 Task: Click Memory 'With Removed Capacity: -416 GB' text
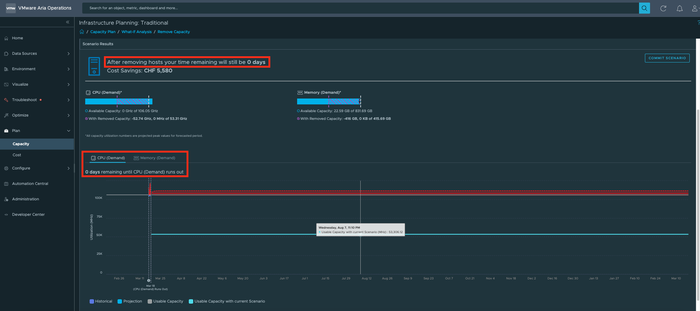346,119
